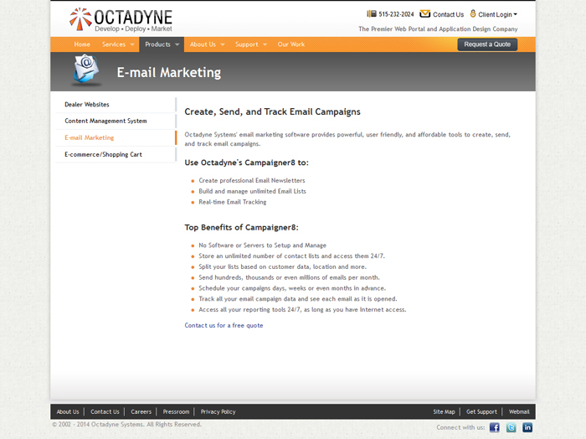The image size is (586, 439).
Task: Open the Twitter social icon
Action: pyautogui.click(x=511, y=427)
